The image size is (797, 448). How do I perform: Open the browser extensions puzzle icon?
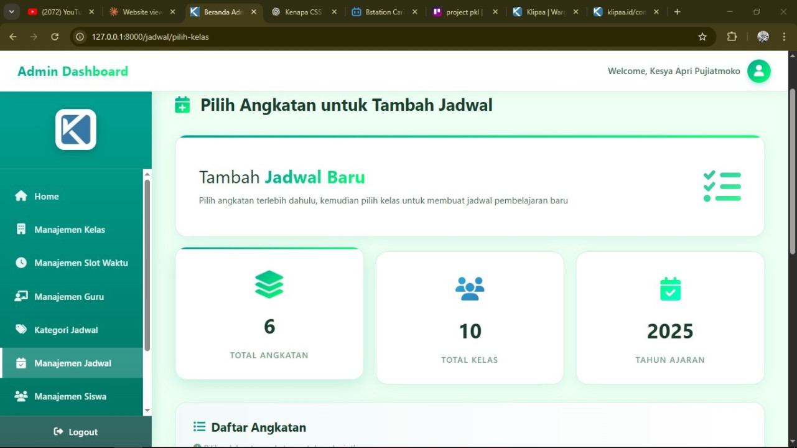pos(732,37)
